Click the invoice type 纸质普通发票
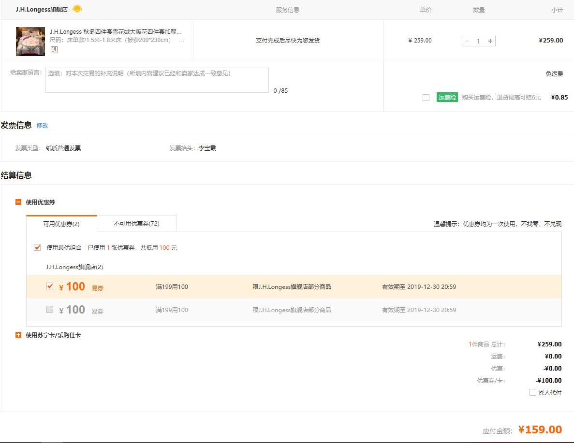The width and height of the screenshot is (574, 443). tap(63, 148)
